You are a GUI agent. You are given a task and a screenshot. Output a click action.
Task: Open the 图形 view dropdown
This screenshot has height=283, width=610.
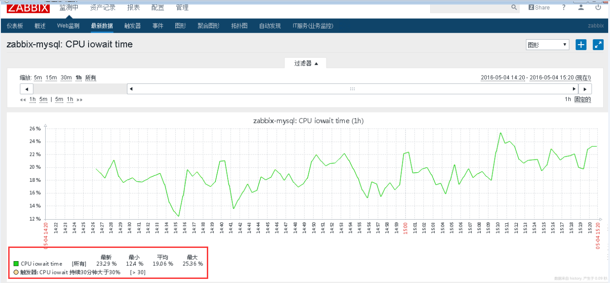click(547, 45)
